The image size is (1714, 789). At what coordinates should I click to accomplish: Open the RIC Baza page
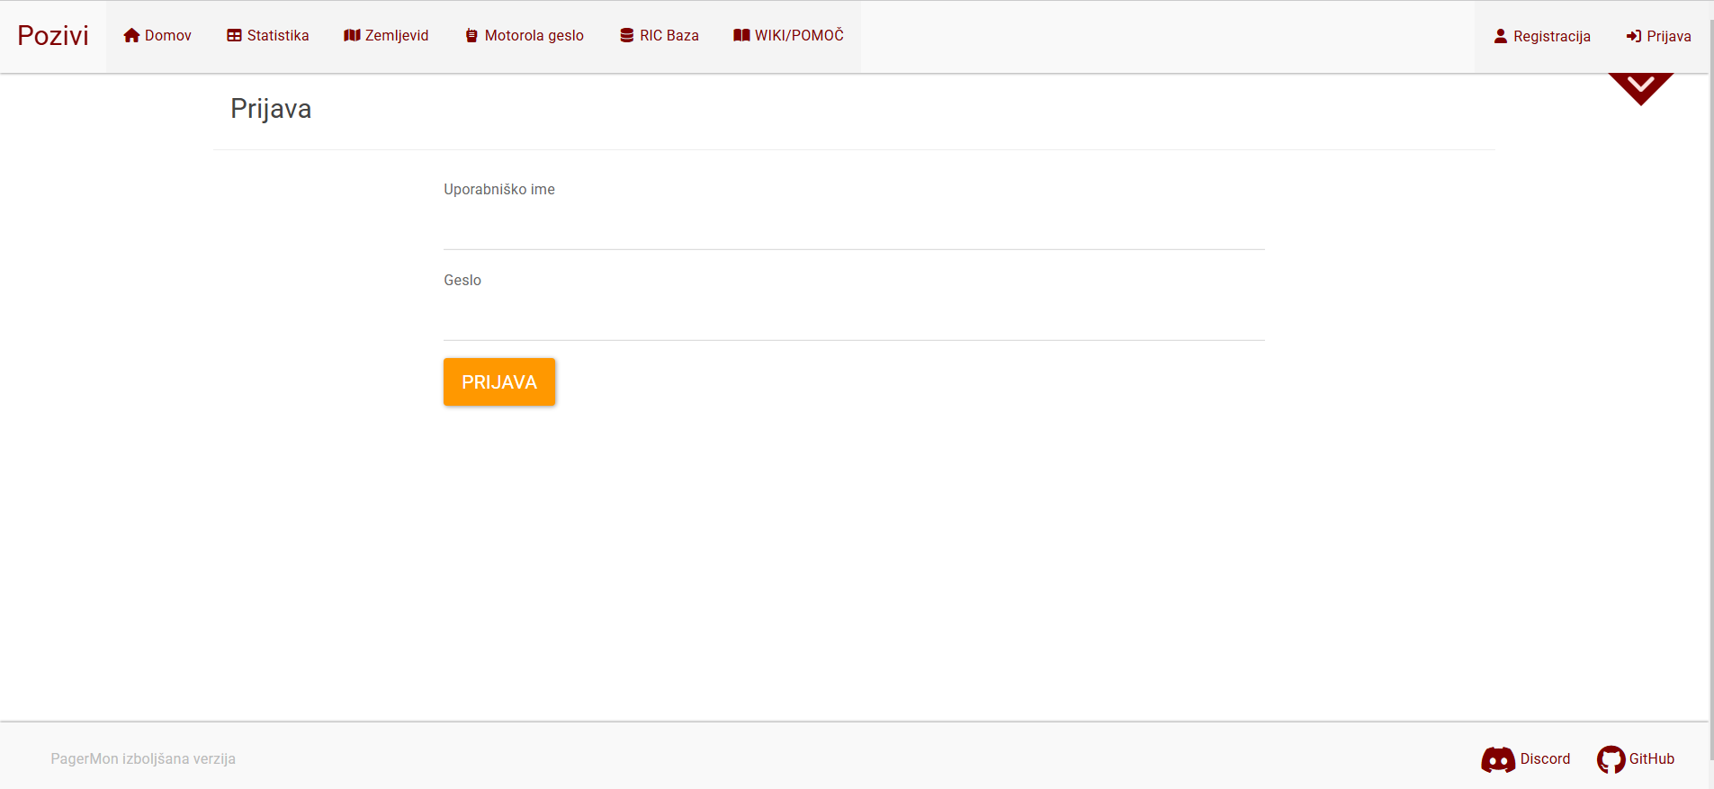660,35
